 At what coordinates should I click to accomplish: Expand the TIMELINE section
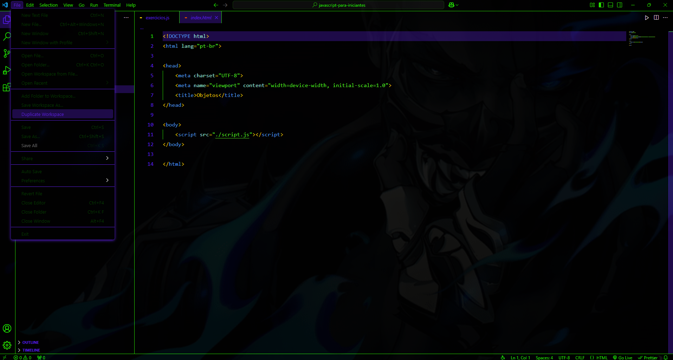point(31,350)
